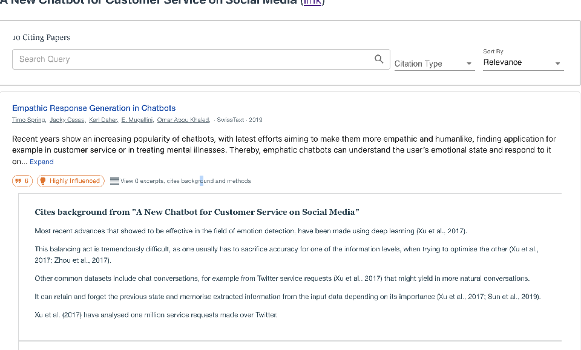Viewport: 581px width, 350px height.
Task: Open the Citation Type dropdown
Action: pyautogui.click(x=433, y=64)
